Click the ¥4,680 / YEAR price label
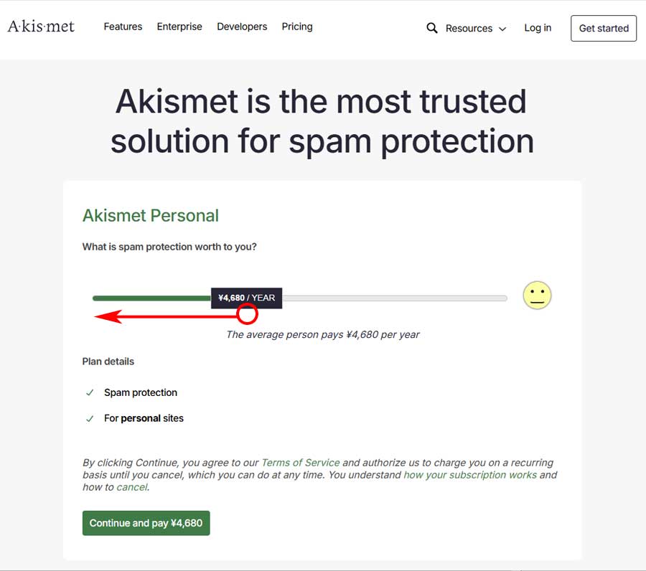This screenshot has height=571, width=646. [x=246, y=297]
